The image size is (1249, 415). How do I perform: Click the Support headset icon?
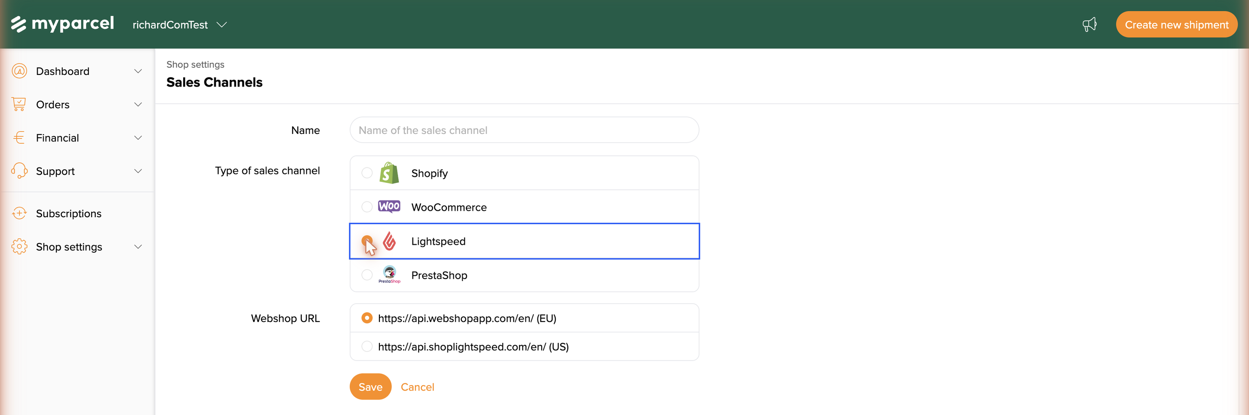tap(20, 171)
